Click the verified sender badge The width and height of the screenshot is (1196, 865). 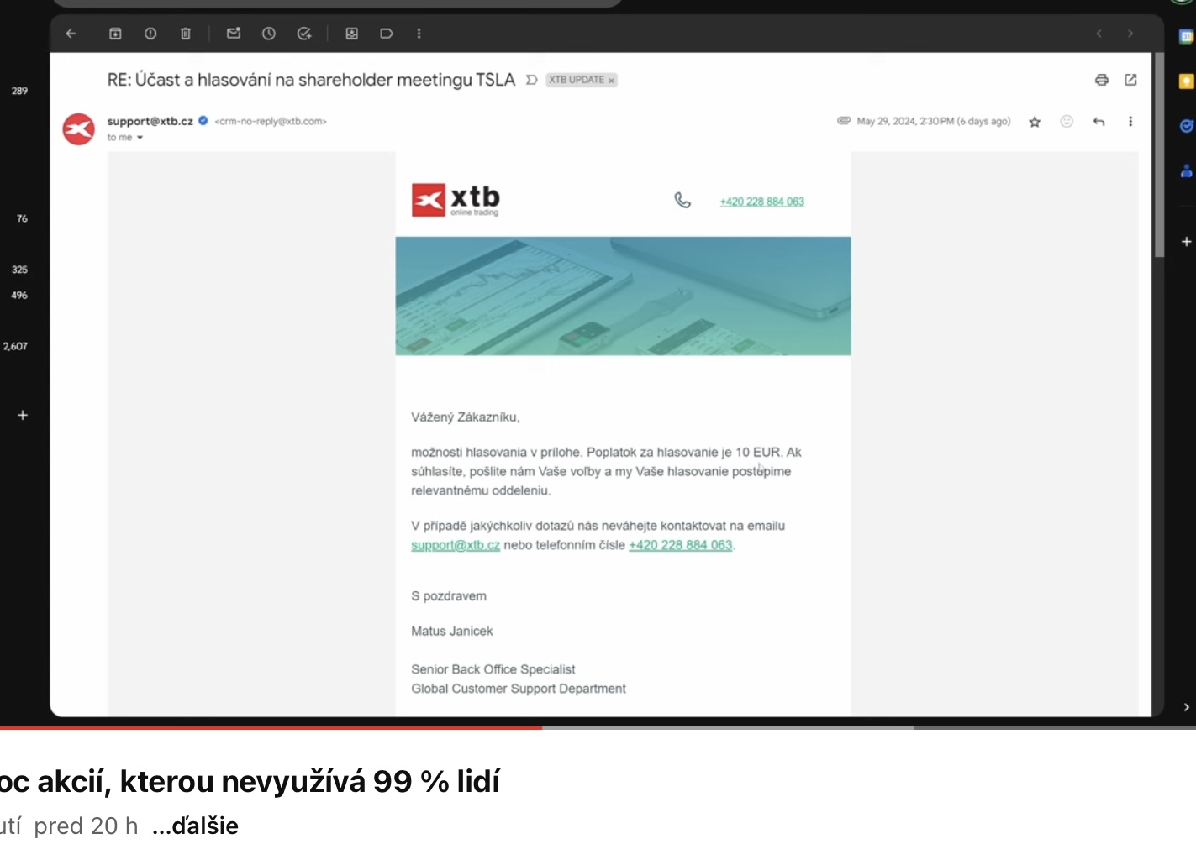click(203, 121)
